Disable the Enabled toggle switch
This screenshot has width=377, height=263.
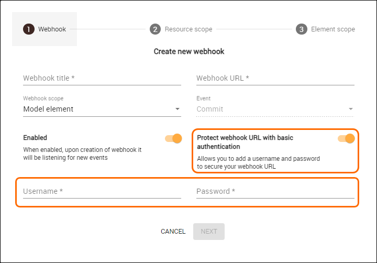coord(173,138)
